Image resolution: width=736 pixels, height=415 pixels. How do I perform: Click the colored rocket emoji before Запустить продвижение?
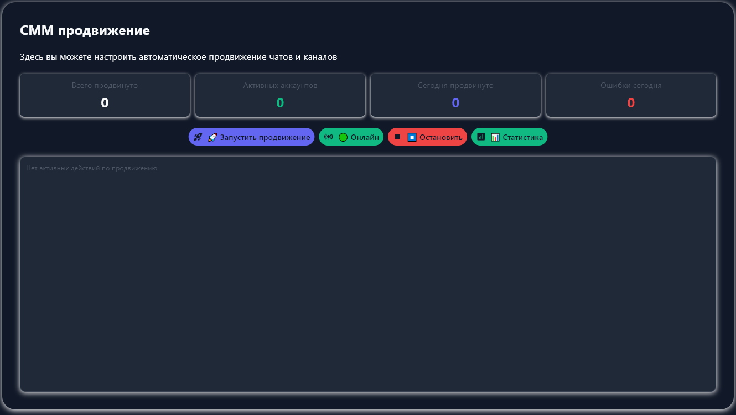212,137
